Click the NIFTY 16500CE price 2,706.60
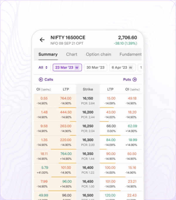176x200 pixels. tap(127, 38)
